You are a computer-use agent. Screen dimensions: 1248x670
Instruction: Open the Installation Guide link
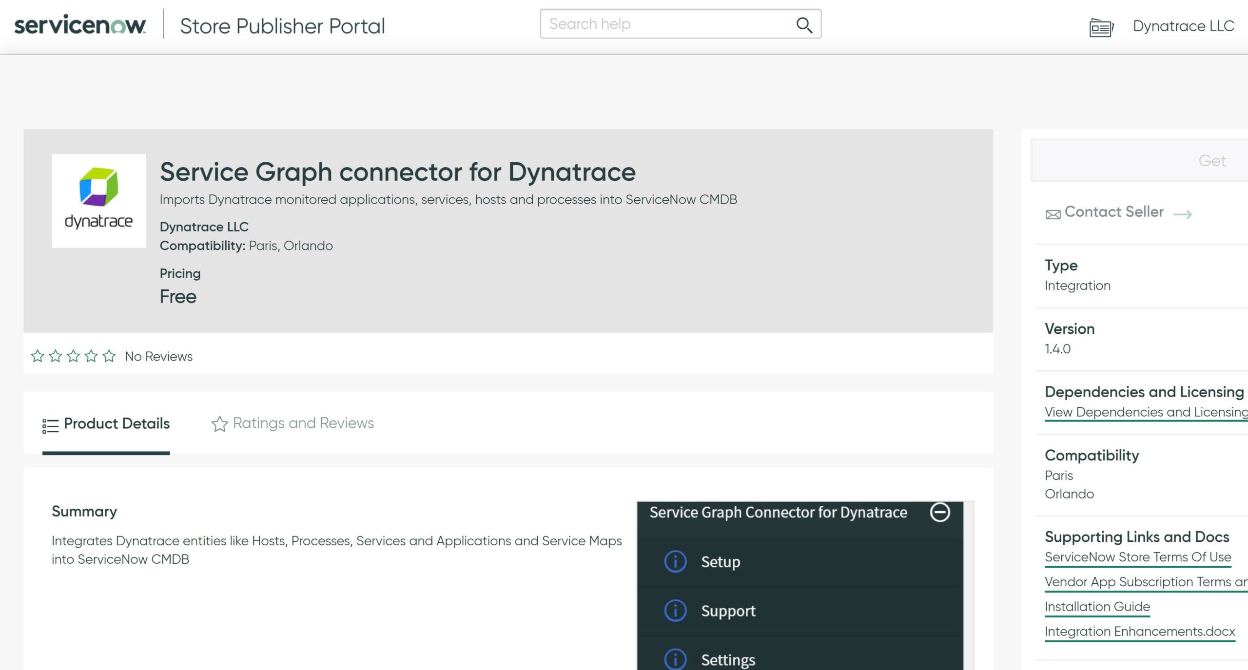[x=1097, y=607]
